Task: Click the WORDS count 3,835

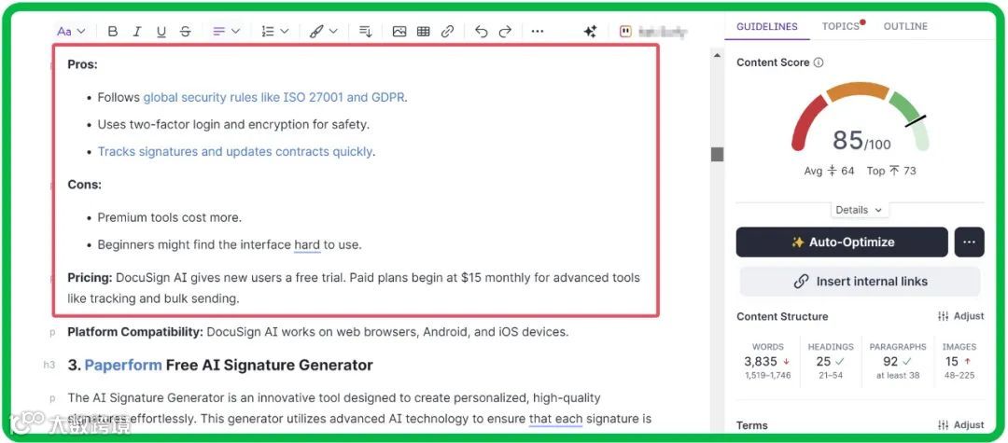Action: [x=761, y=362]
